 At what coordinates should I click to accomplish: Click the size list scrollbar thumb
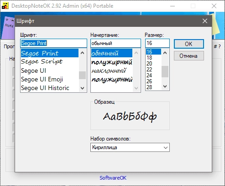(165, 71)
